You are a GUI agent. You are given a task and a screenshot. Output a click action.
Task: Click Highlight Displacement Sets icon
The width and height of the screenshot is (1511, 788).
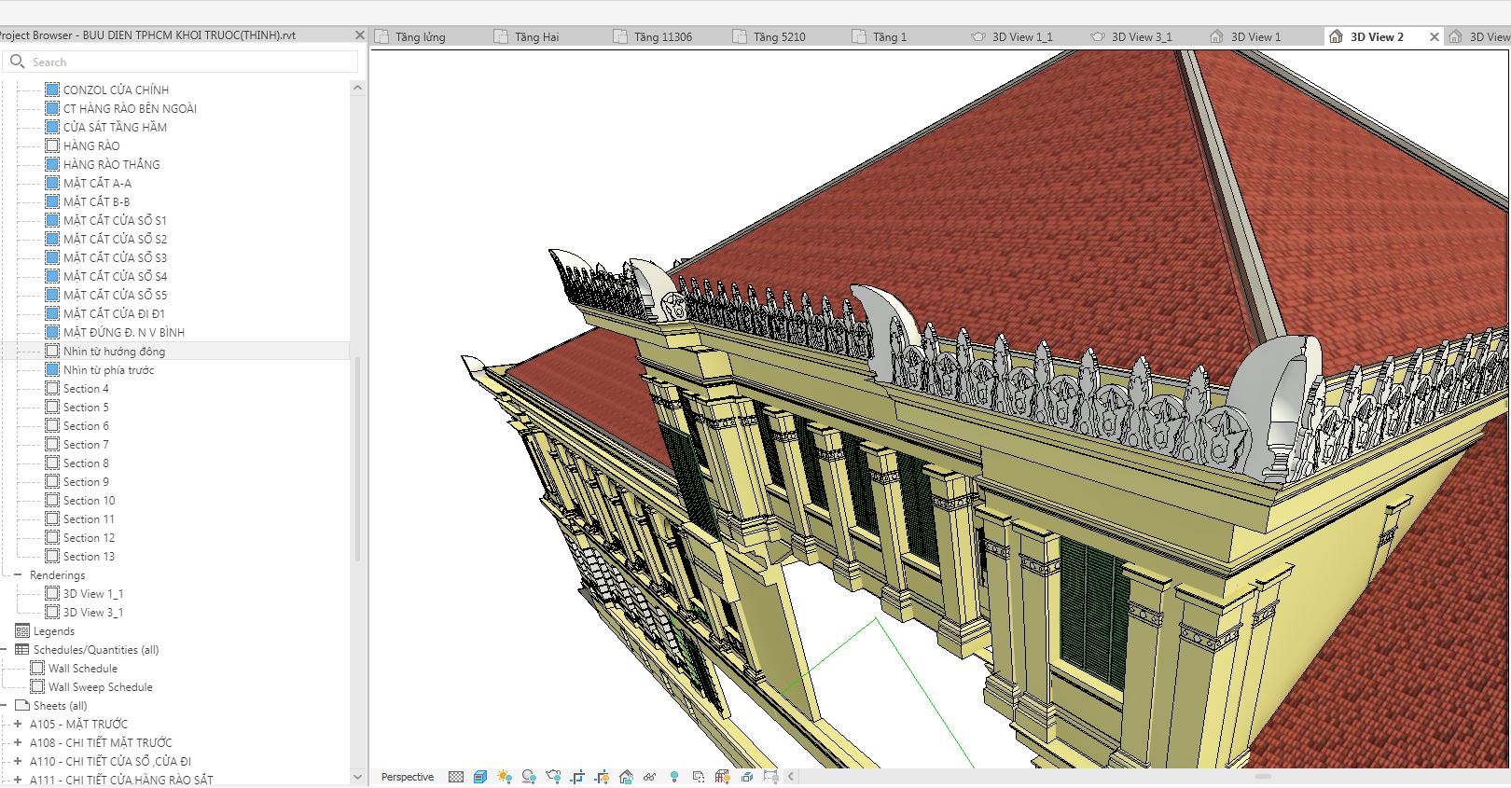(747, 777)
